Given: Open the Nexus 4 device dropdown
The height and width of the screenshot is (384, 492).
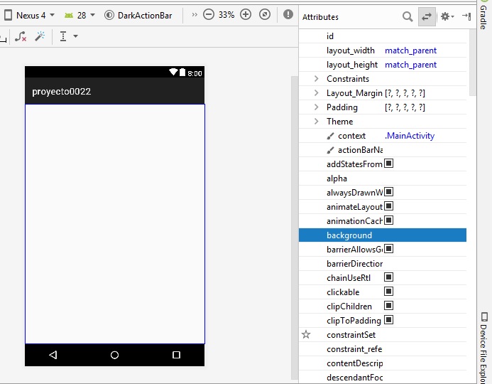Looking at the screenshot, I should 30,14.
